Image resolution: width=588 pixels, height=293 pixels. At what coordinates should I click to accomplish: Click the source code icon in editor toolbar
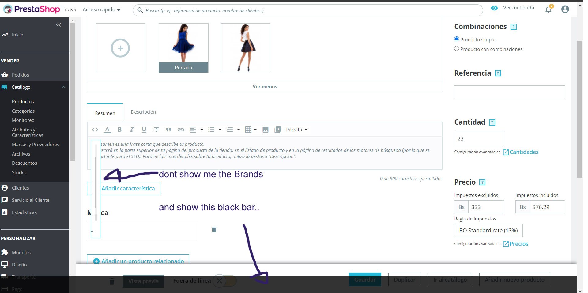pyautogui.click(x=95, y=130)
